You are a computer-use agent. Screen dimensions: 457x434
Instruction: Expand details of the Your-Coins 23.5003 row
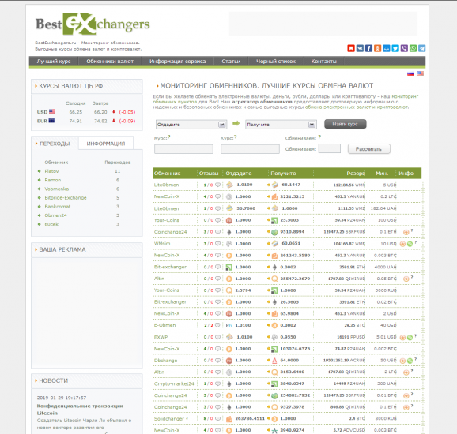pos(423,225)
